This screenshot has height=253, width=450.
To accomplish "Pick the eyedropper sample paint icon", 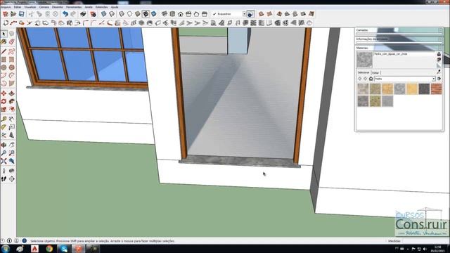I will [439, 72].
